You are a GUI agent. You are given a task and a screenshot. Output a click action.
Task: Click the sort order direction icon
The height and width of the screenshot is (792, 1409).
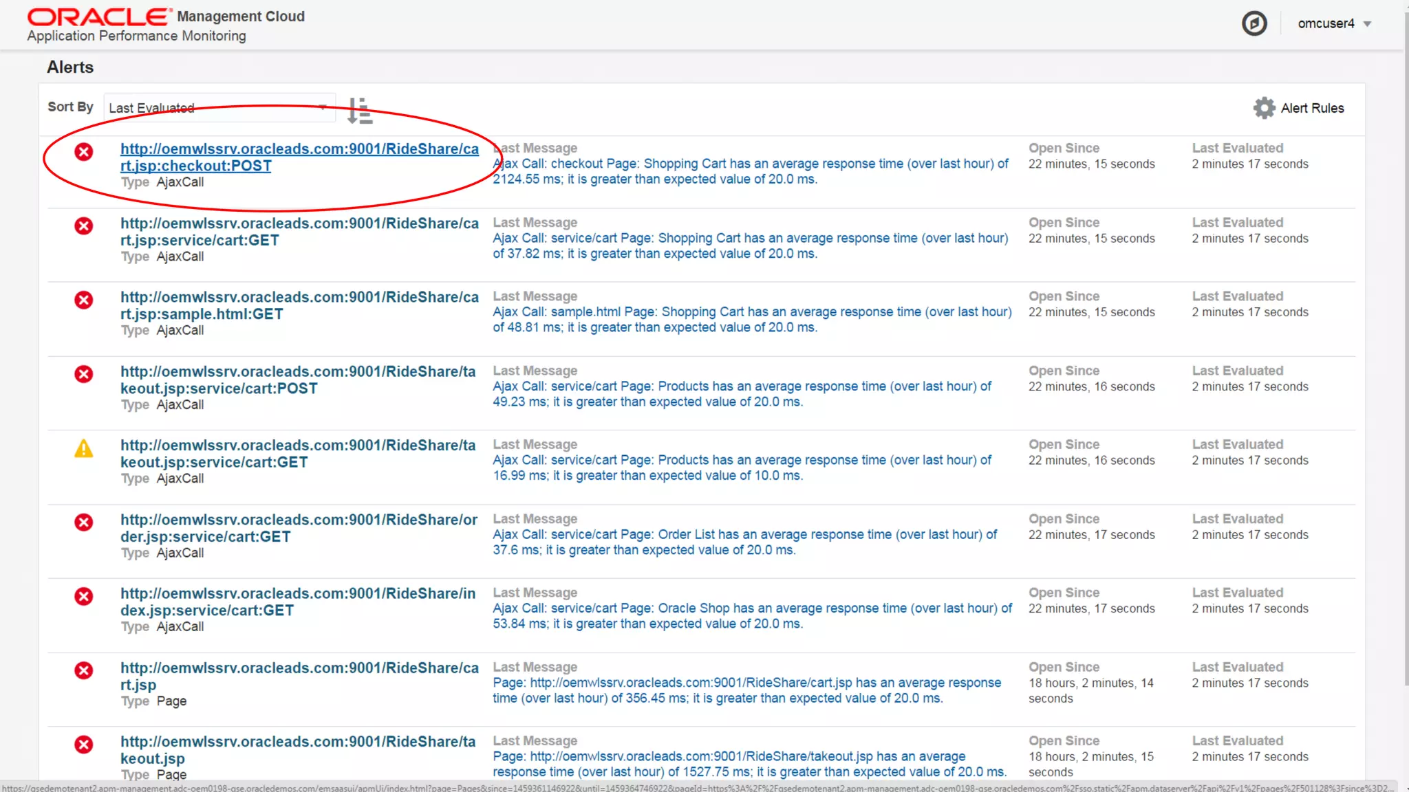pos(359,110)
